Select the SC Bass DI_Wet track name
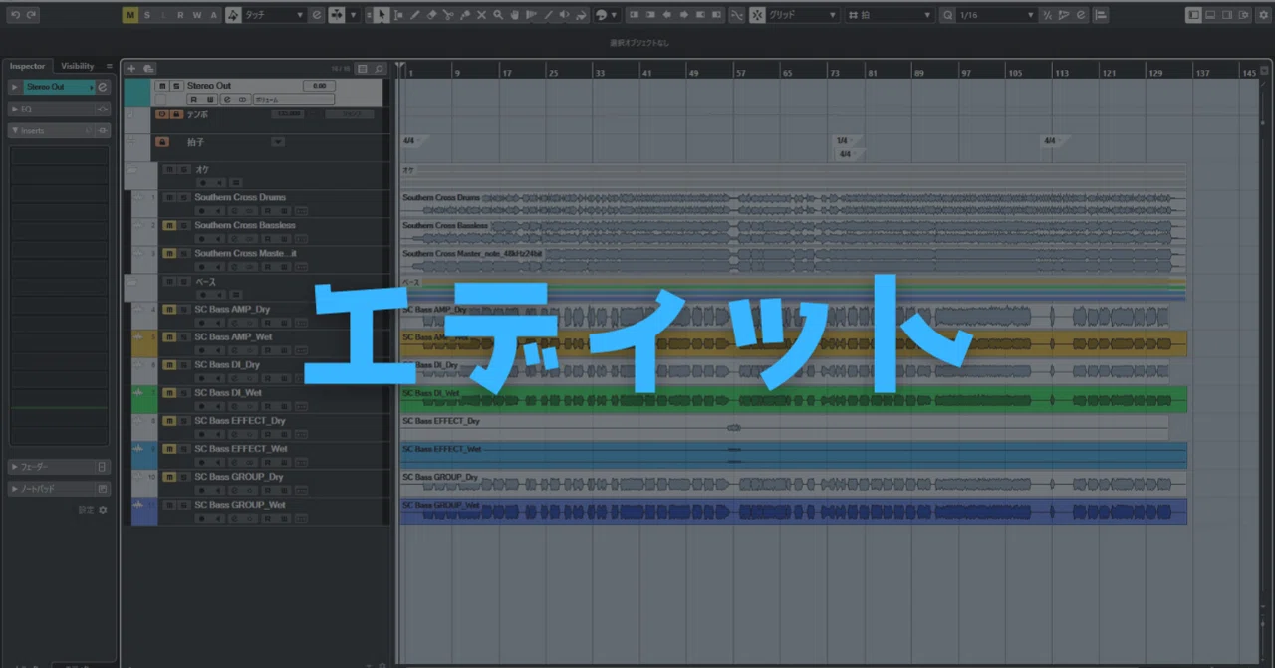1275x668 pixels. [x=228, y=393]
